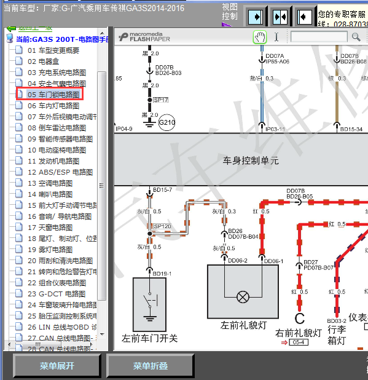Open 26 LIN 总线与OBD entry

click(x=62, y=327)
